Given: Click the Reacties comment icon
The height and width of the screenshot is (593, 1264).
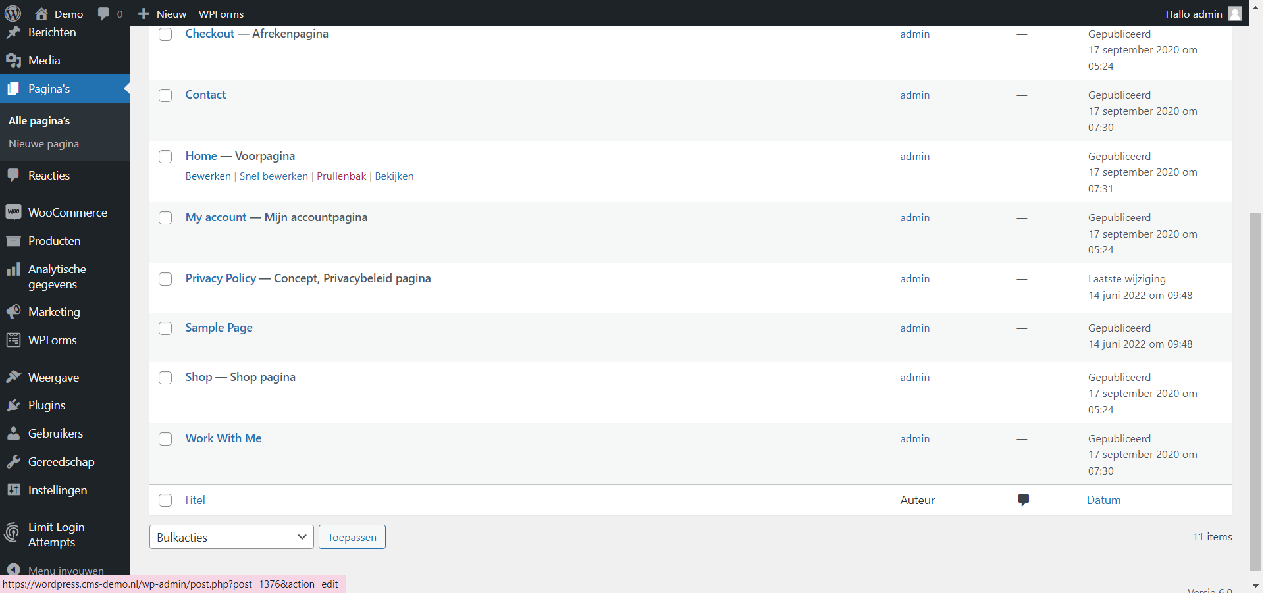Looking at the screenshot, I should [13, 176].
